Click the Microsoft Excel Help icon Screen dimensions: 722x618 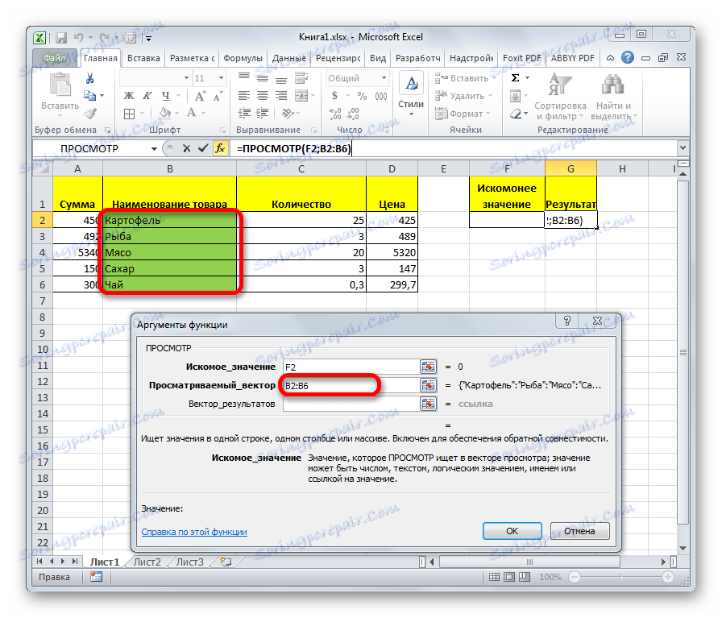pyautogui.click(x=627, y=57)
